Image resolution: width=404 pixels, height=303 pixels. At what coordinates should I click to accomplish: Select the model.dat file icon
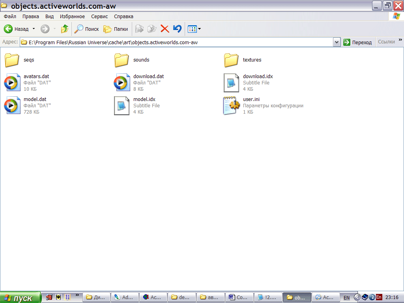click(12, 105)
